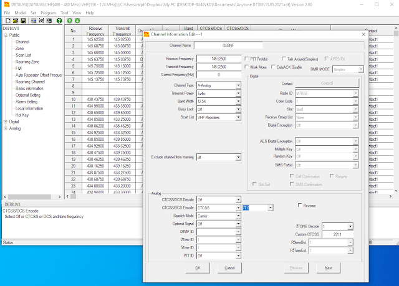The width and height of the screenshot is (399, 286).
Task: Click the Receive Frequency input field
Action: click(x=219, y=59)
